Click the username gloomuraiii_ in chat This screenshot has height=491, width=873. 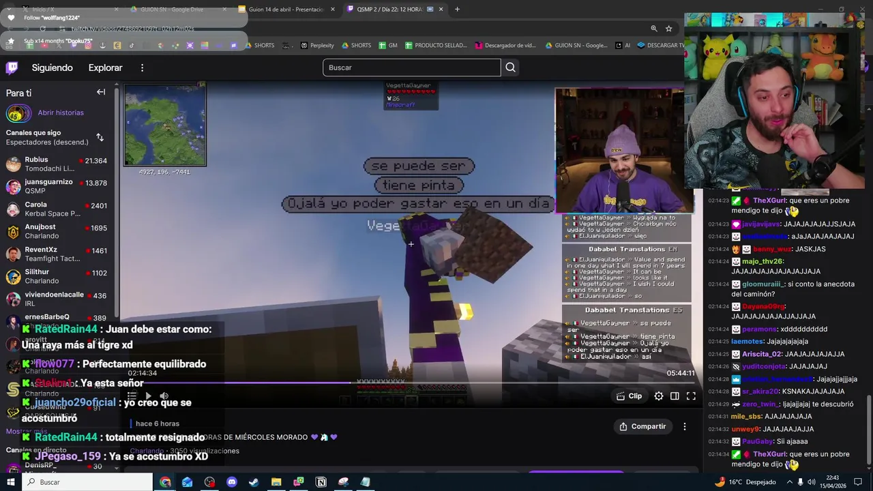(763, 284)
